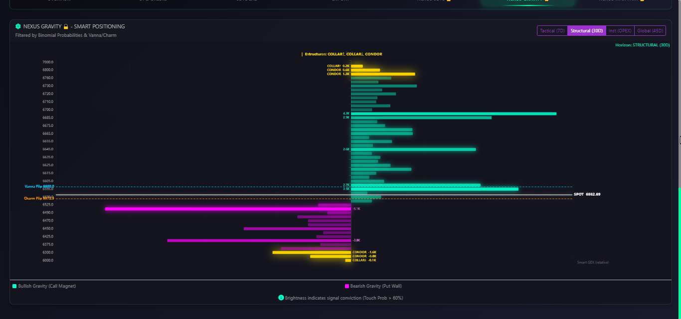
Task: Click the Nexus Gravity hexagon icon
Action: pyautogui.click(x=18, y=26)
